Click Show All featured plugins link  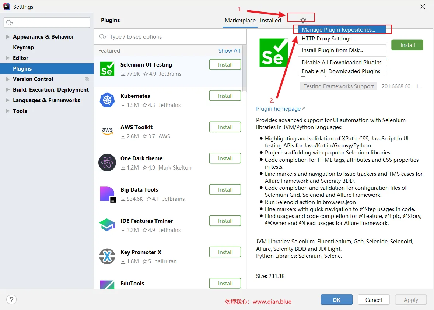coord(229,50)
